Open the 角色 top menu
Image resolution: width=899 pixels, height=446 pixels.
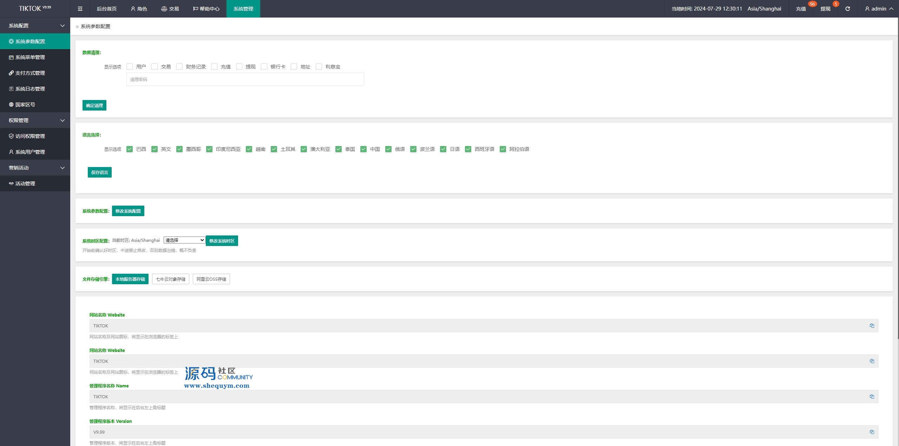coord(139,9)
